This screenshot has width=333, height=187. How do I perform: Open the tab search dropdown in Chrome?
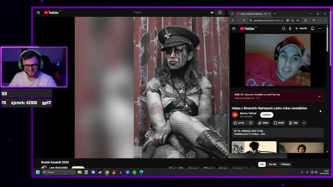(232, 14)
